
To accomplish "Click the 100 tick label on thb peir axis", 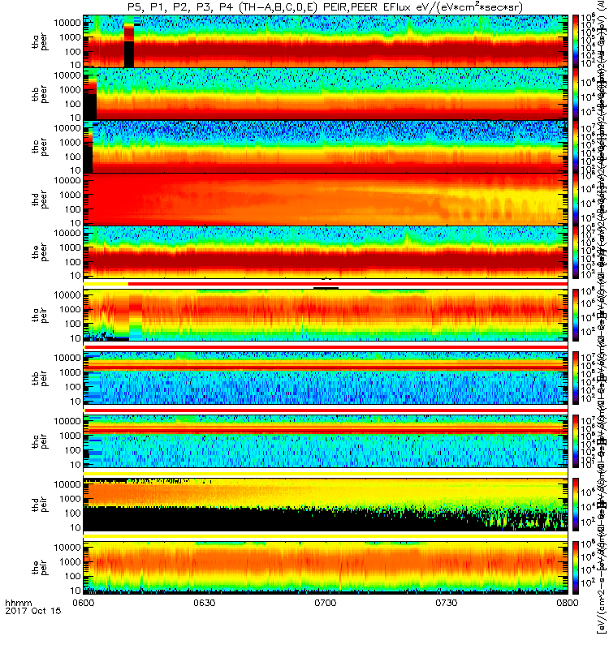I will pyautogui.click(x=72, y=387).
